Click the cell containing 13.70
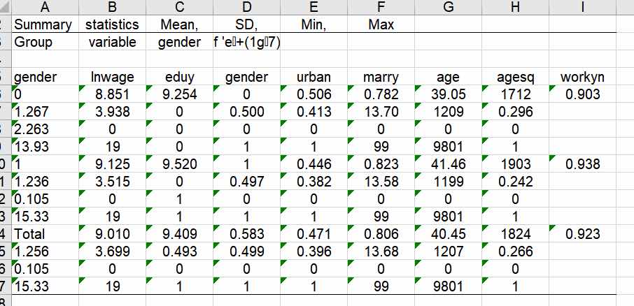 pyautogui.click(x=381, y=111)
